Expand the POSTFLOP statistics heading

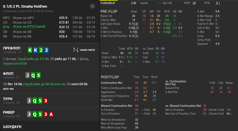coord(110,77)
